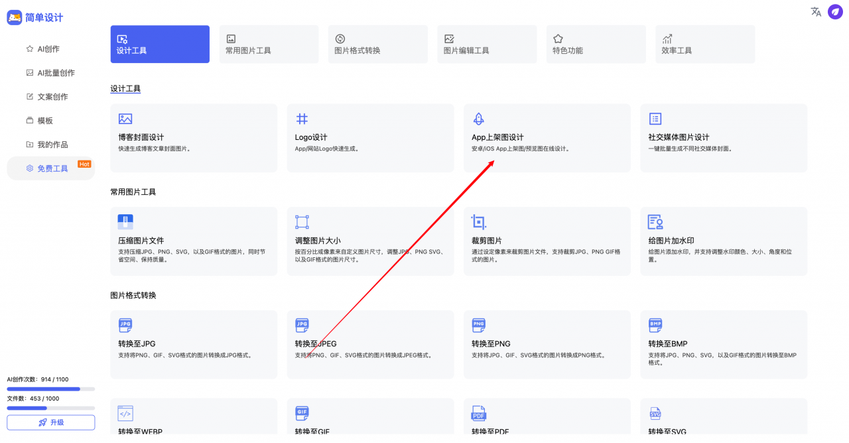Open the 转换至PNG tool title
849x443 pixels.
(x=491, y=344)
